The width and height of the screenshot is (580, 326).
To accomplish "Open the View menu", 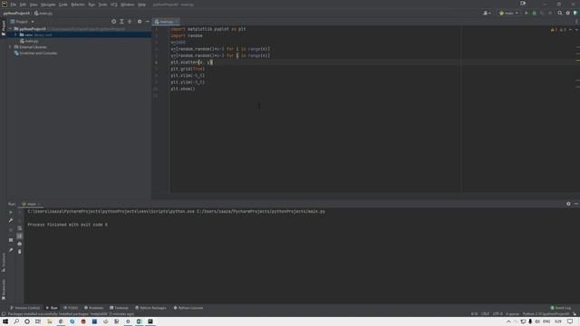I will 34,5.
